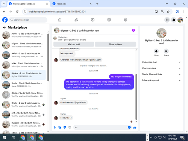Click BigNae profile picture in right panel
188x141 pixels.
(161, 33)
